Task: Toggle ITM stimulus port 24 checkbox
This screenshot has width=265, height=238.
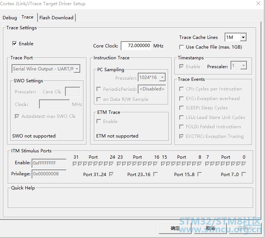Action: [x=111, y=164]
